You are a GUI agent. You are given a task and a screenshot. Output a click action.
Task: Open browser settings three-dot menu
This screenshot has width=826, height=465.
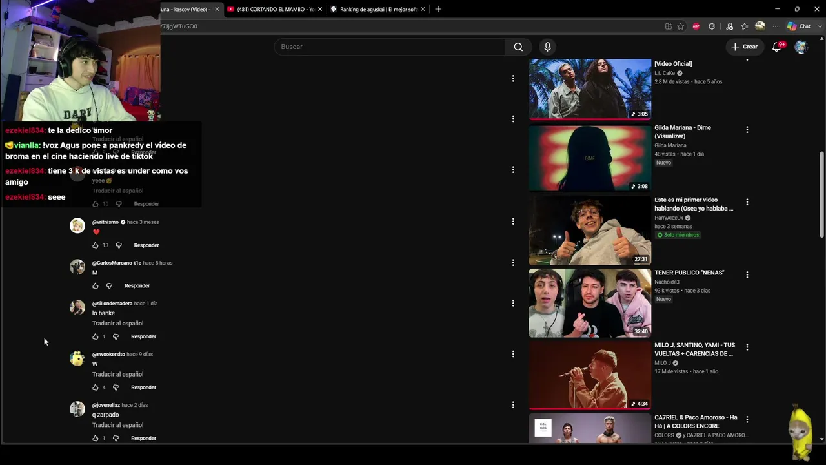click(776, 26)
